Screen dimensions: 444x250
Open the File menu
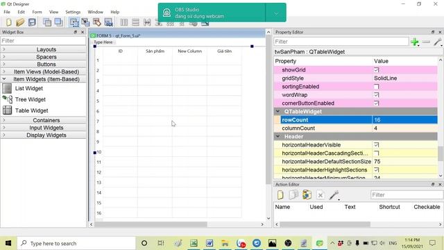7,12
